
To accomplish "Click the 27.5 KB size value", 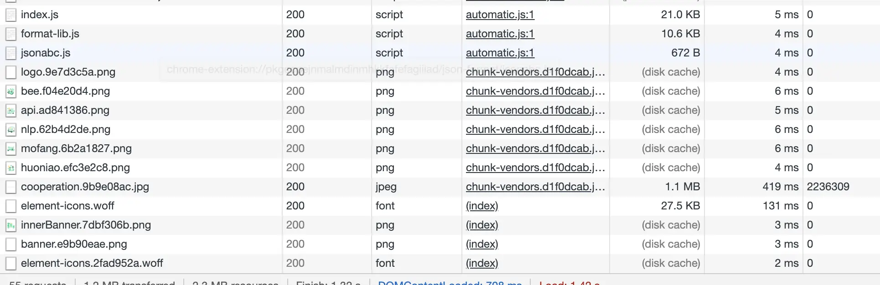I will point(680,206).
